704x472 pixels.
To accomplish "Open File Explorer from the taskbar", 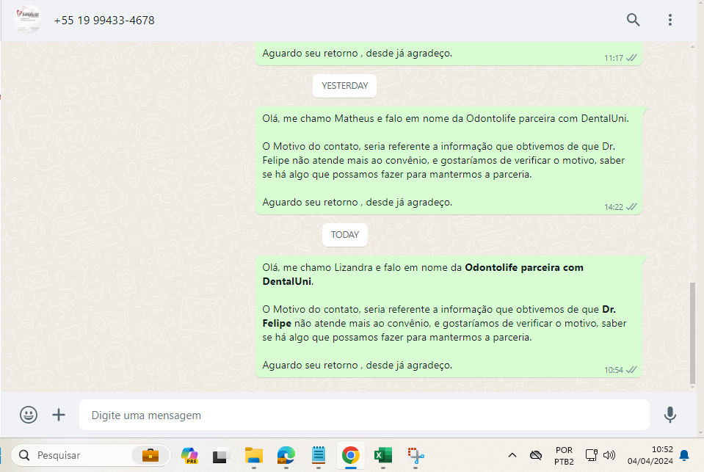I will (x=254, y=455).
